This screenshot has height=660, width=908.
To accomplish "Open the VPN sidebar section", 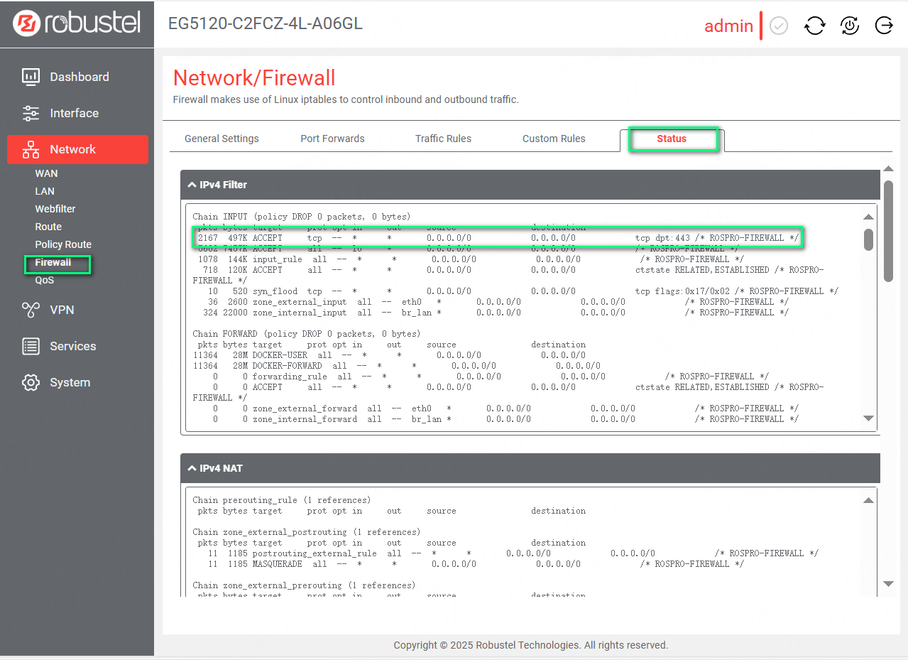I will click(x=61, y=310).
